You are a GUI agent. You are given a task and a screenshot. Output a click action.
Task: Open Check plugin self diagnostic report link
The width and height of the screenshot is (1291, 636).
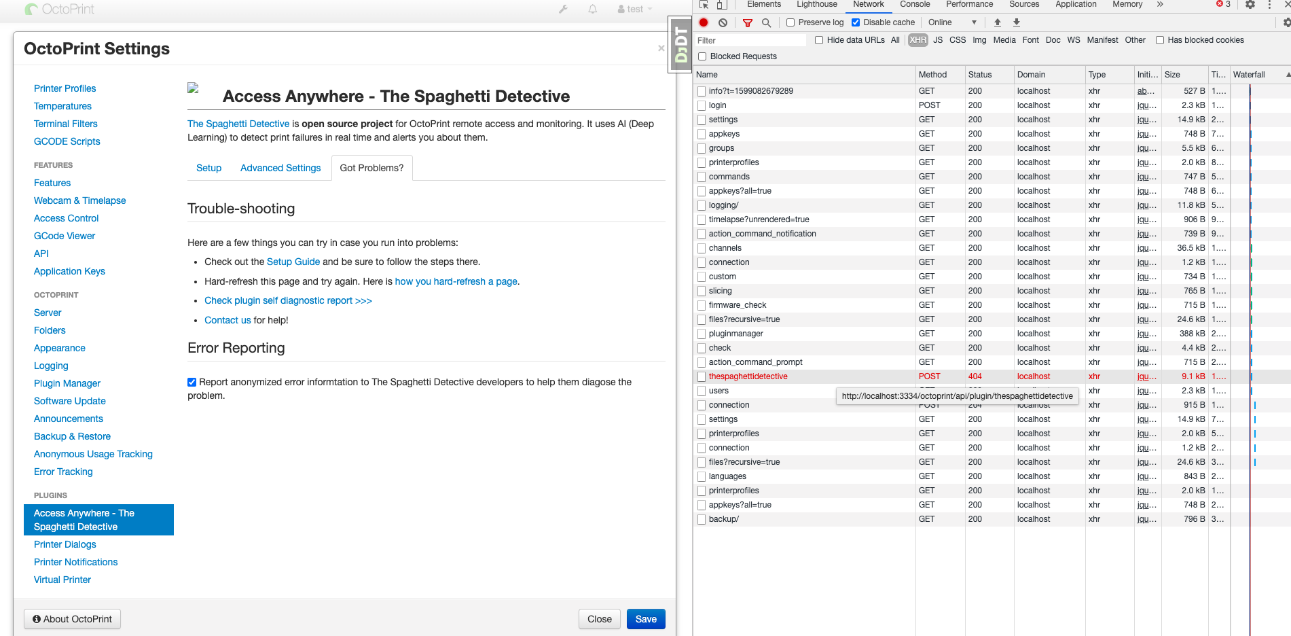coord(288,300)
